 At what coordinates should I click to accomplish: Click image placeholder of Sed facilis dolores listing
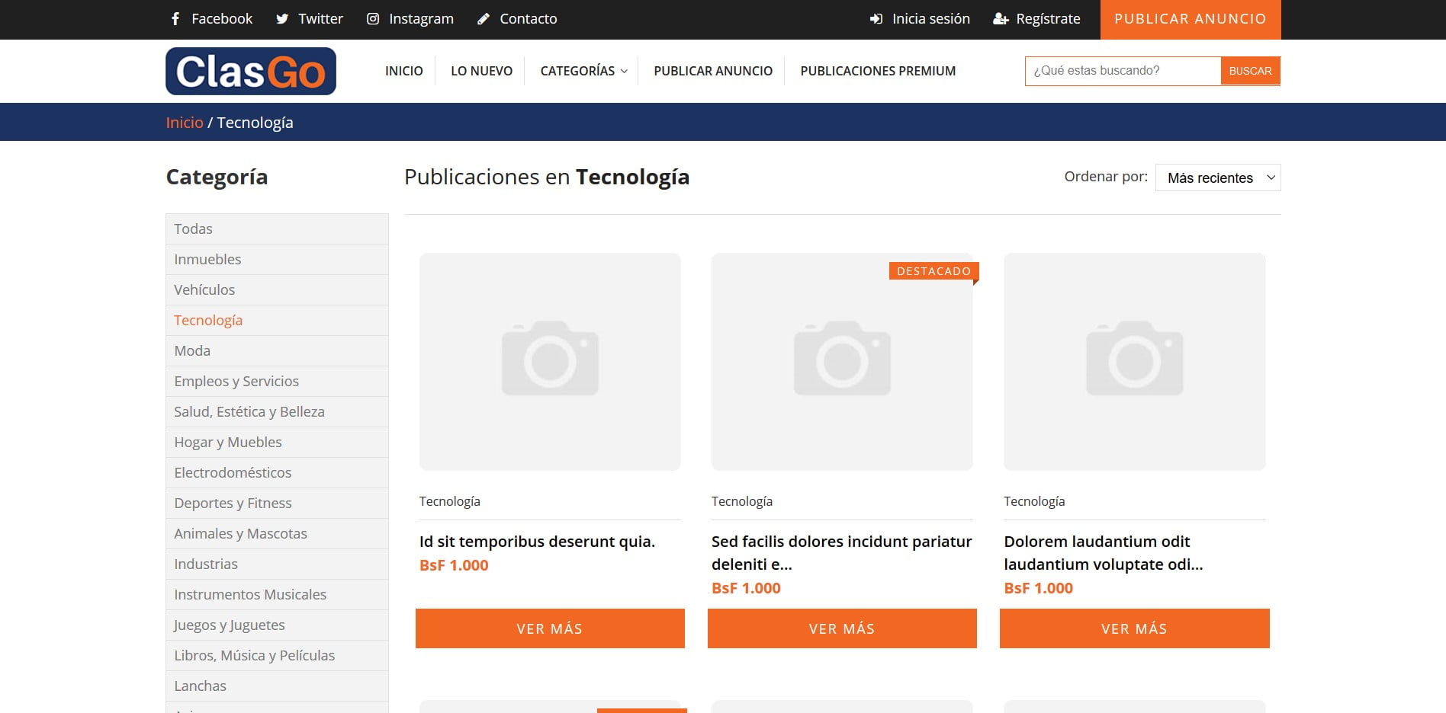pos(842,362)
